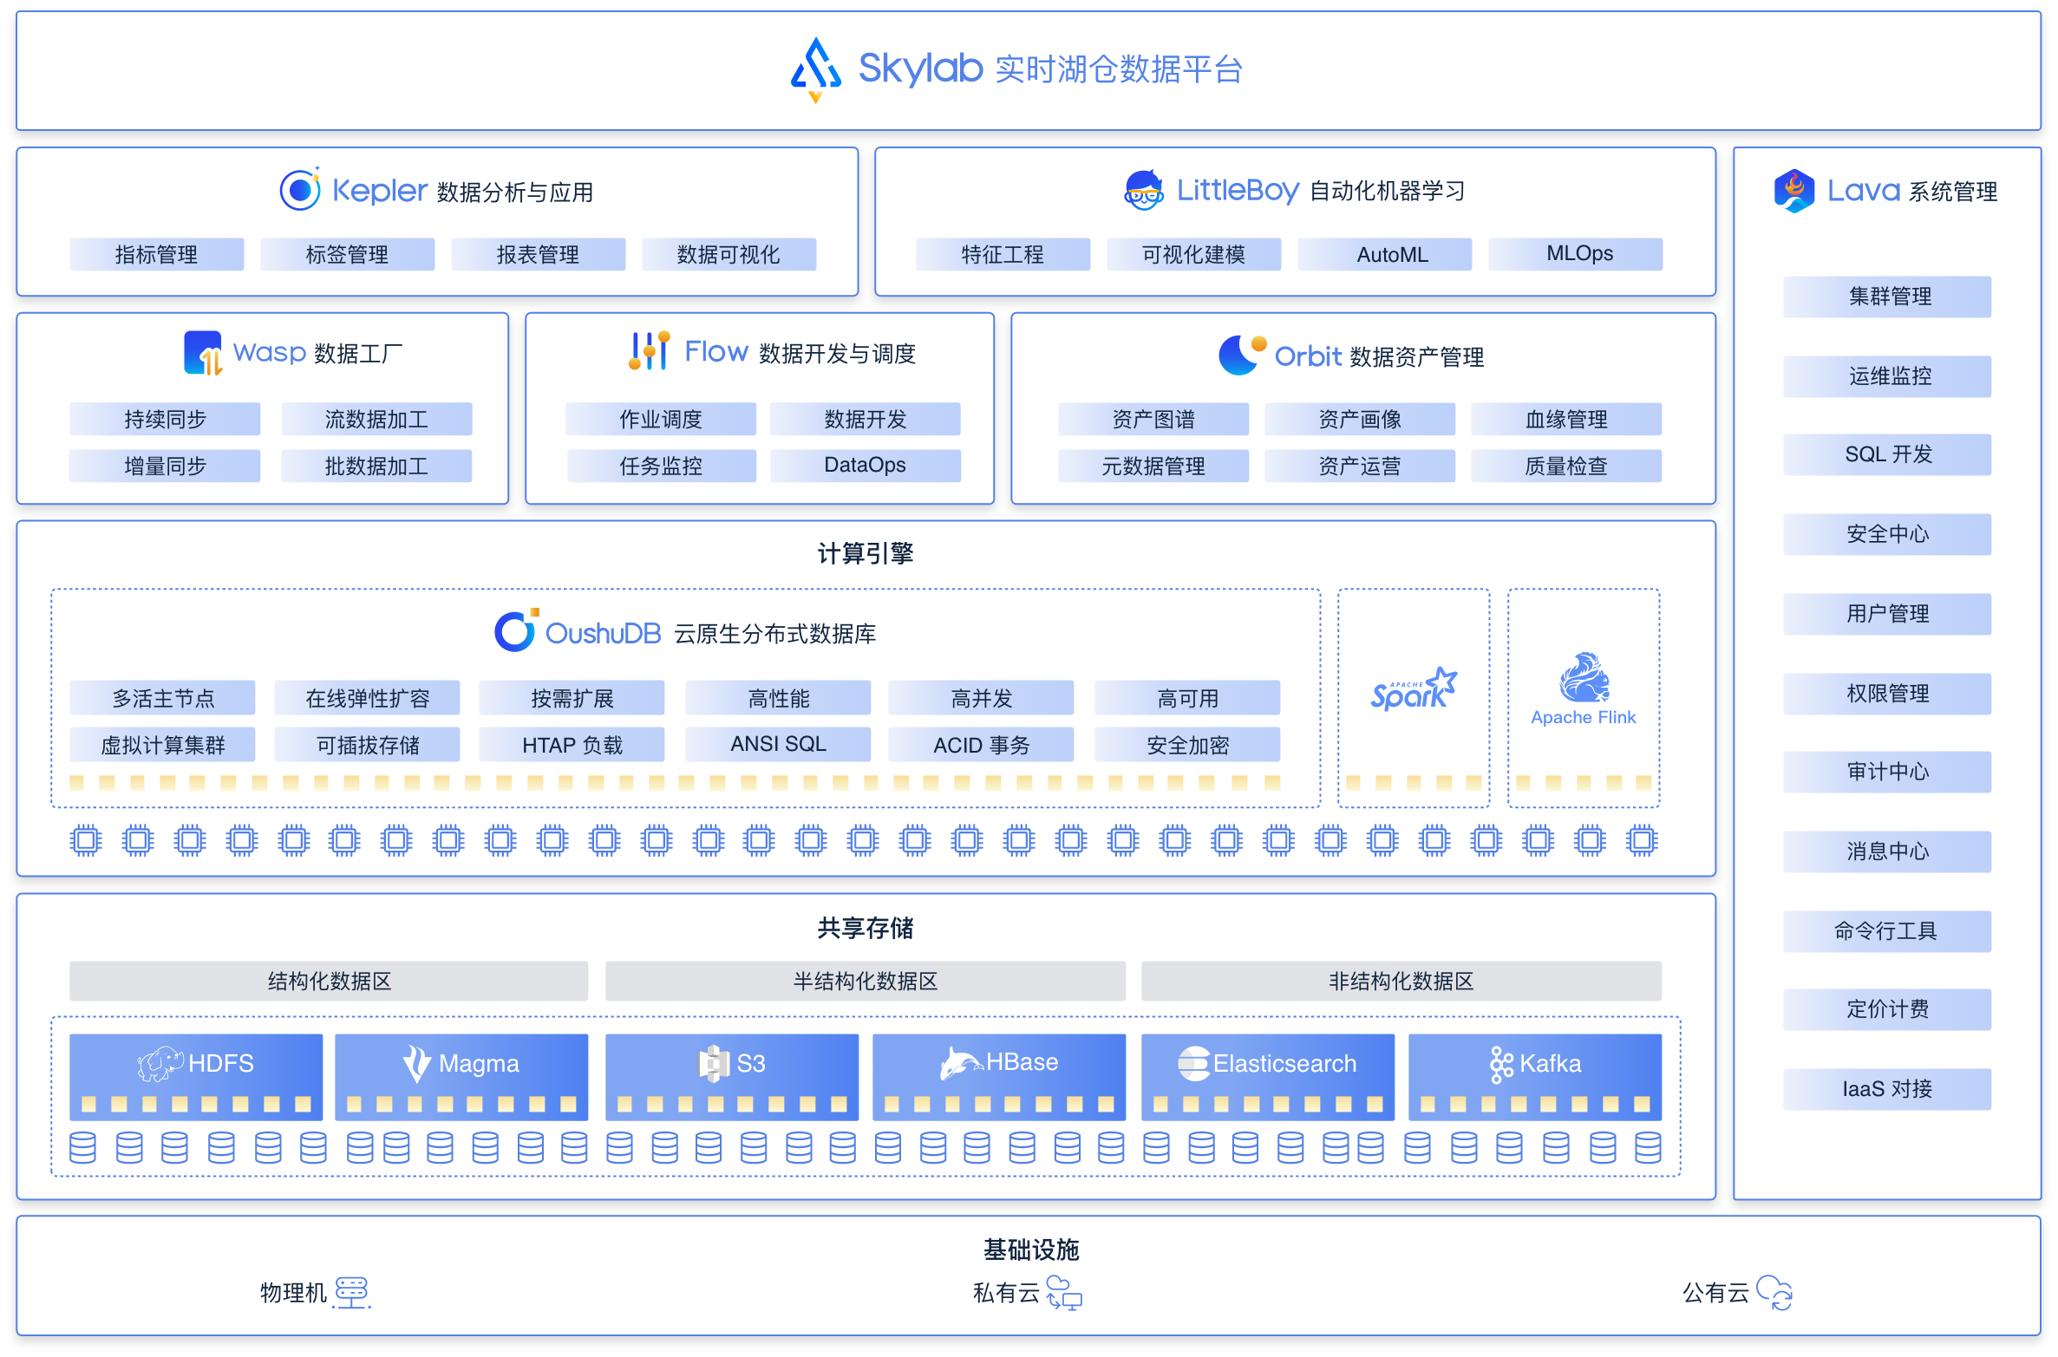Viewport: 2058px width, 1357px height.
Task: Open 用户管理 in Lava panel
Action: (1887, 614)
